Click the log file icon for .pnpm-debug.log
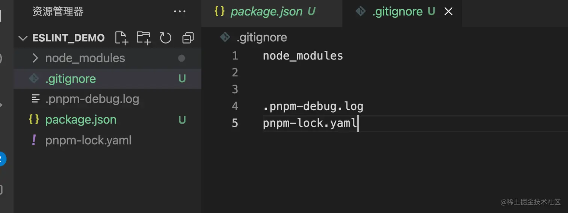 pyautogui.click(x=35, y=99)
